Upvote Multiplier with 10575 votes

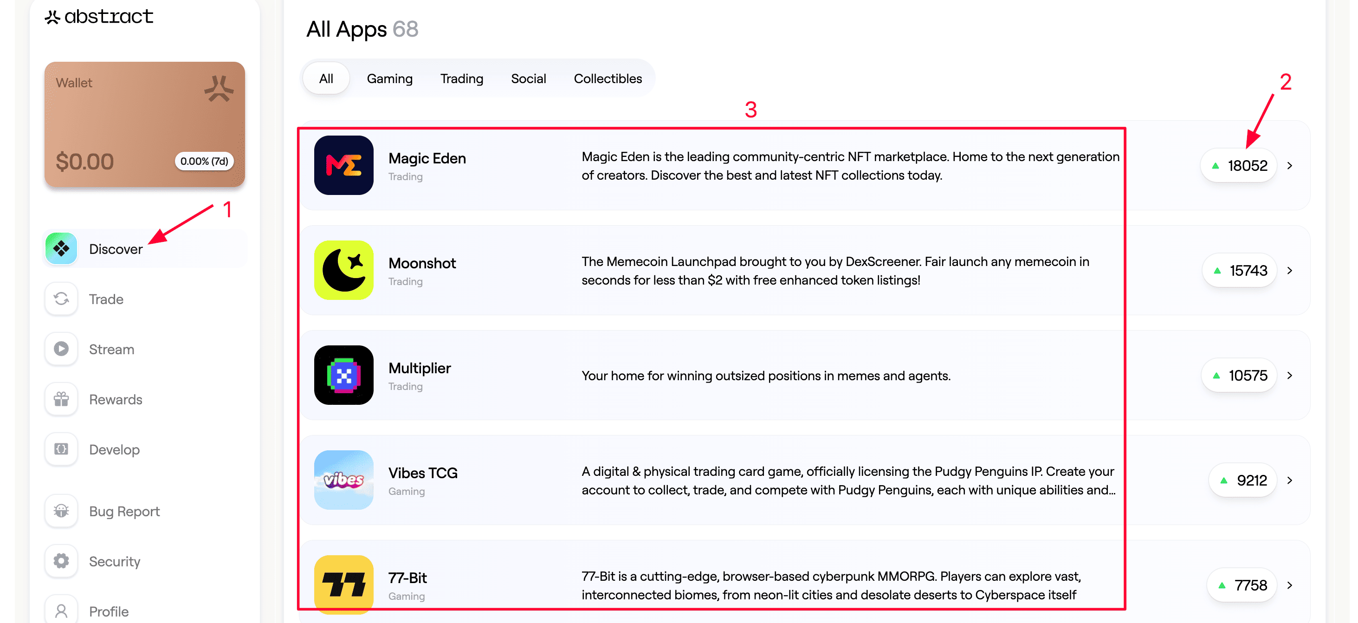click(1239, 376)
